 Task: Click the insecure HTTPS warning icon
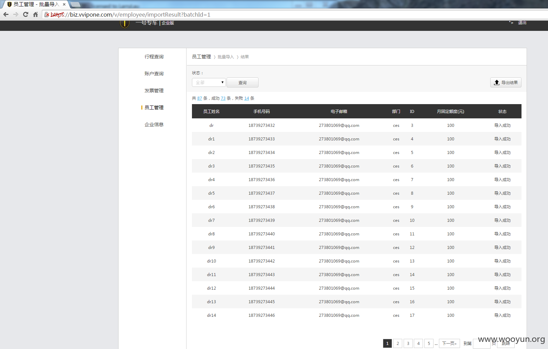point(47,15)
